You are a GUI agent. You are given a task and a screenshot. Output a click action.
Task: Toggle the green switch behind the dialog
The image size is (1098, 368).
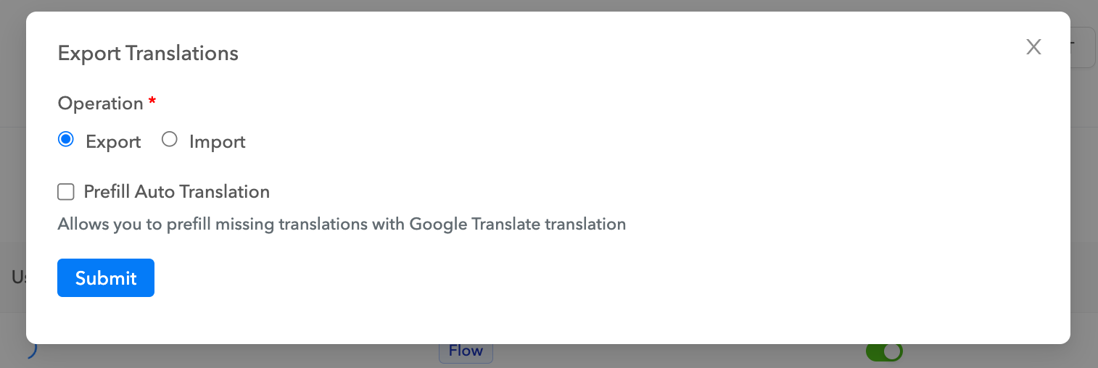point(883,352)
